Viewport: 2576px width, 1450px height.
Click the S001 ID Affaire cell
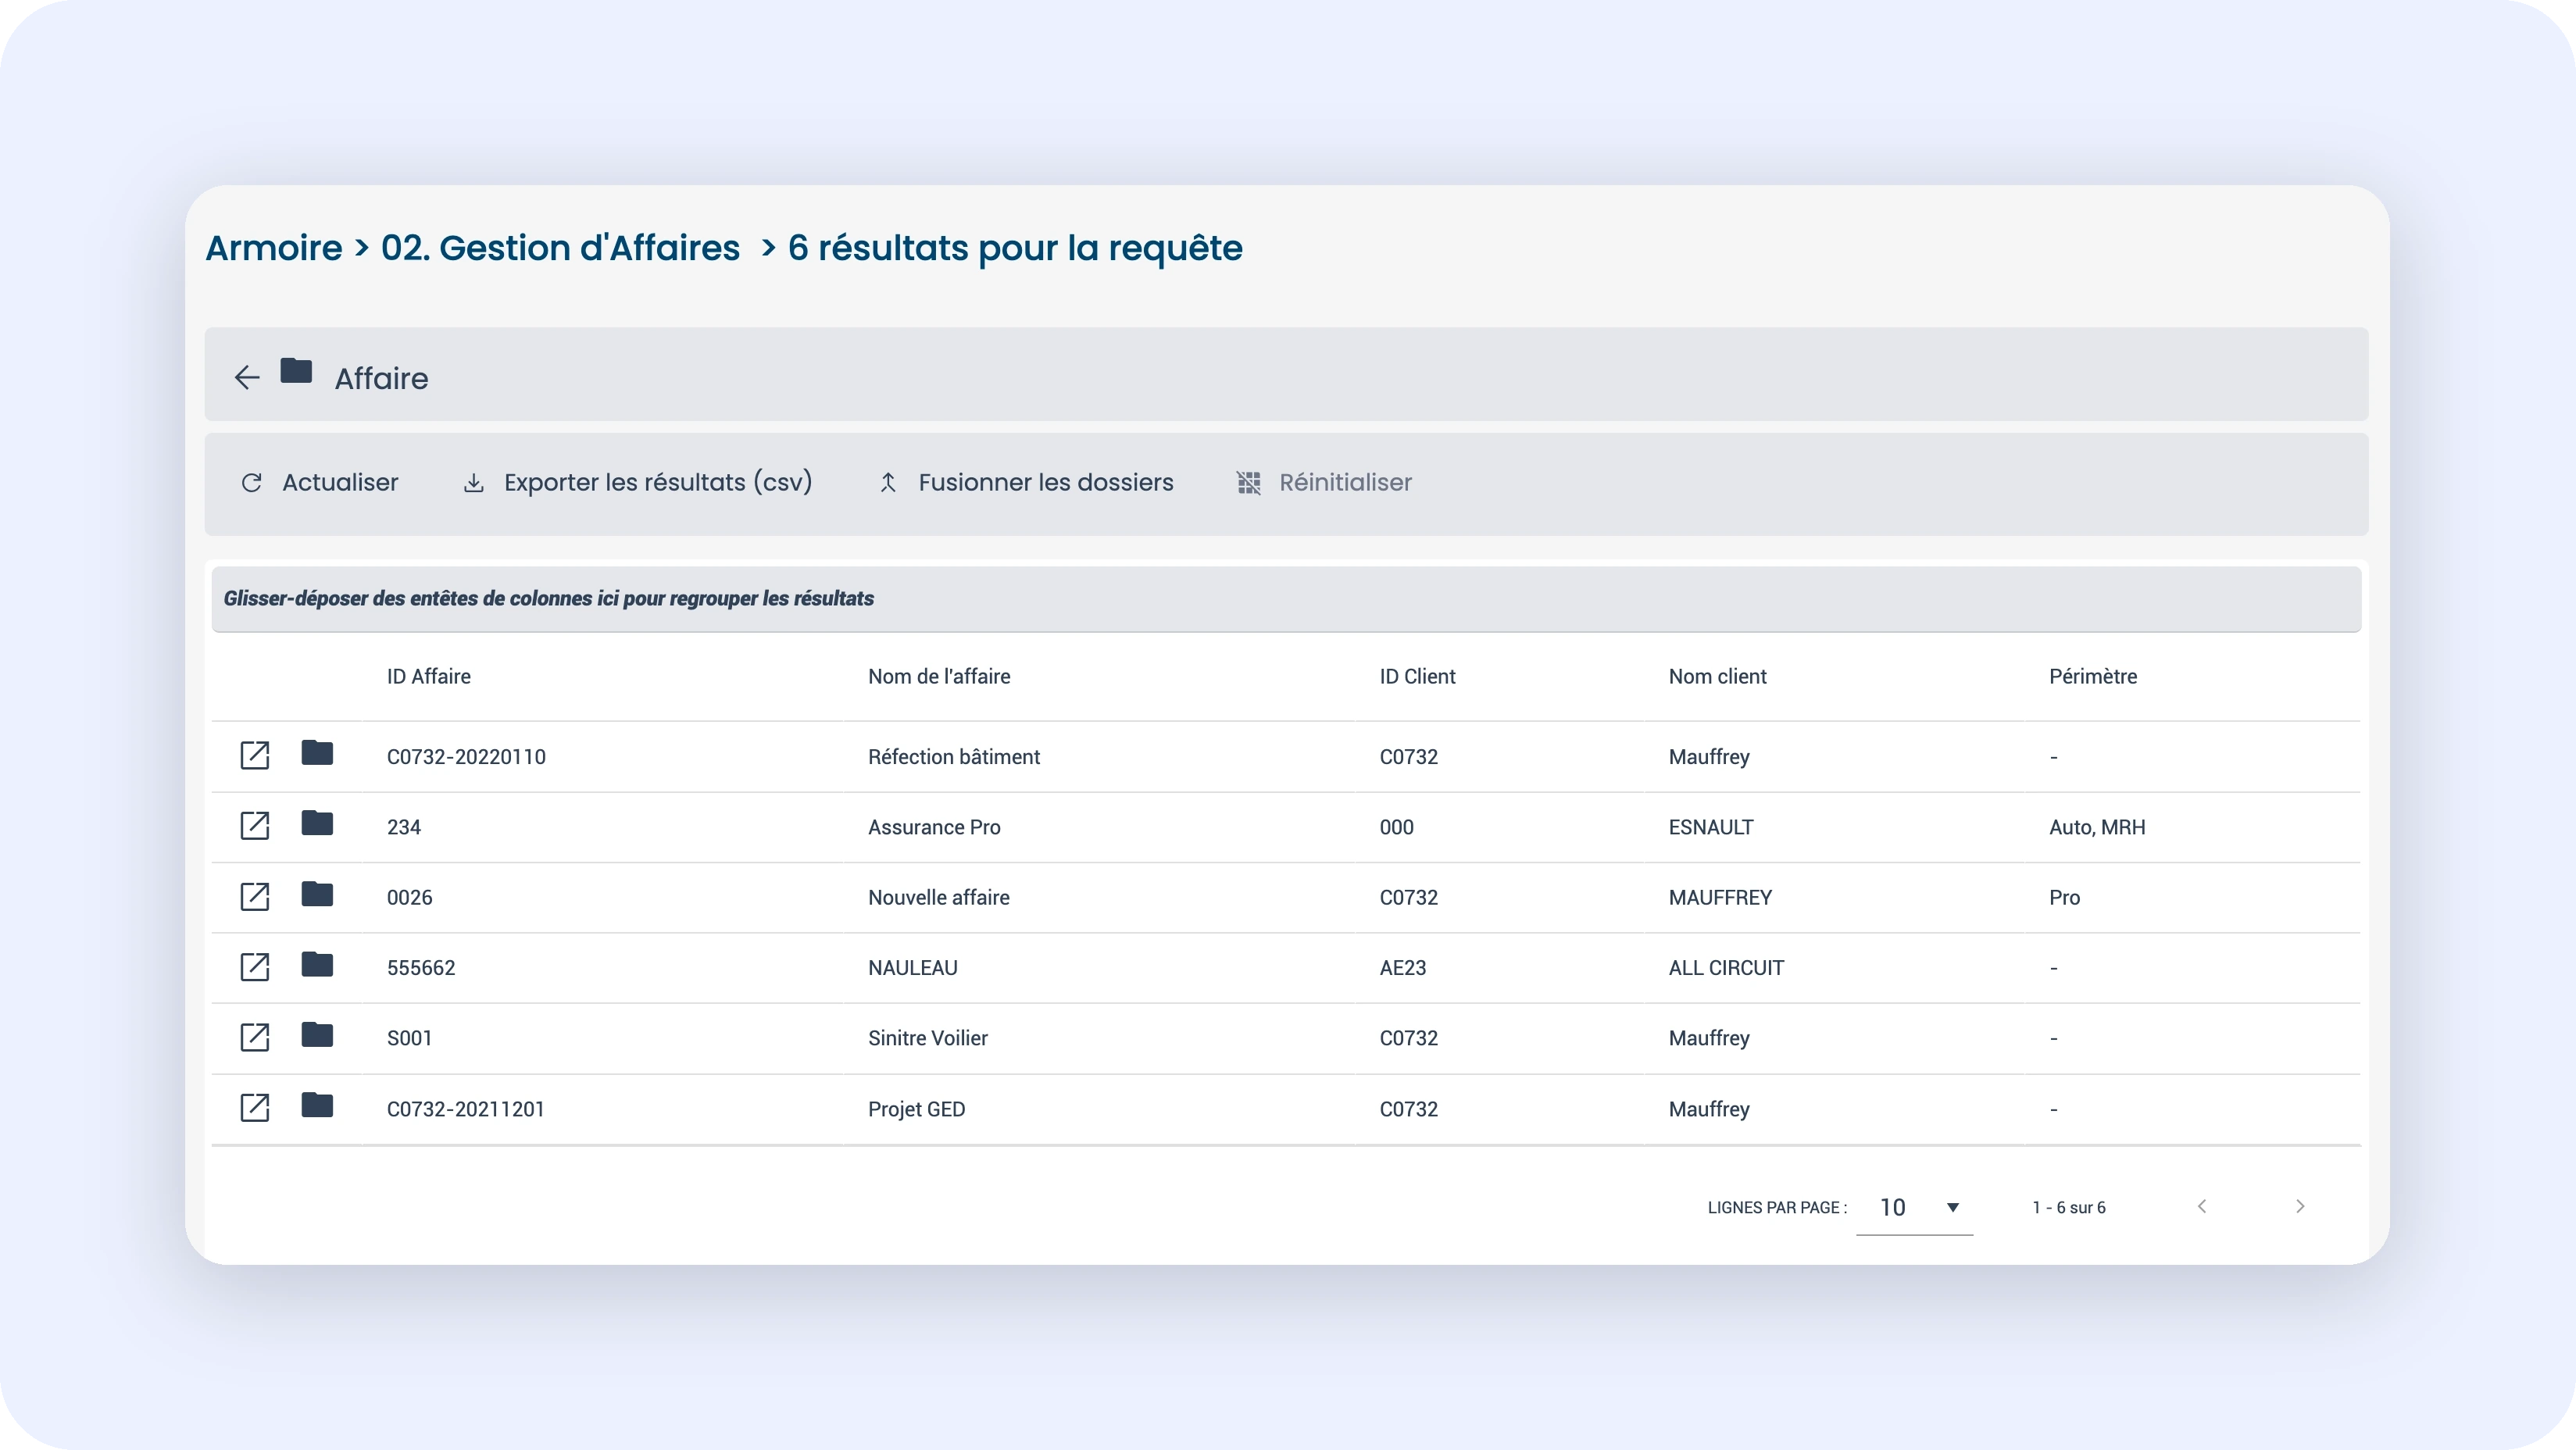pos(410,1039)
